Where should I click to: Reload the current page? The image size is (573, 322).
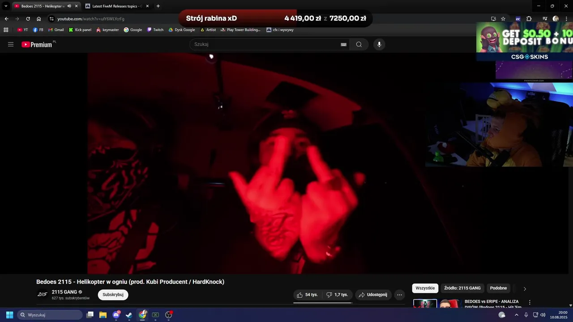28,19
